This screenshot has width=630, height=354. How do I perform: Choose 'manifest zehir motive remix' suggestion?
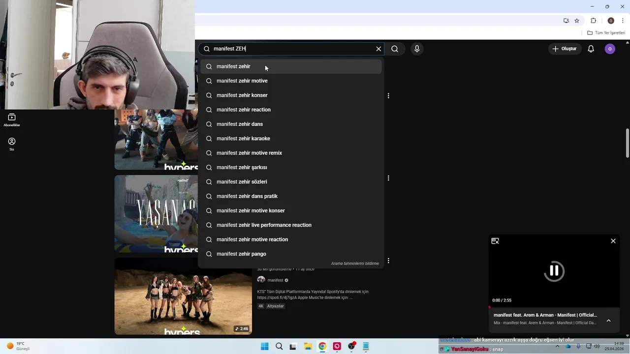coord(291,153)
